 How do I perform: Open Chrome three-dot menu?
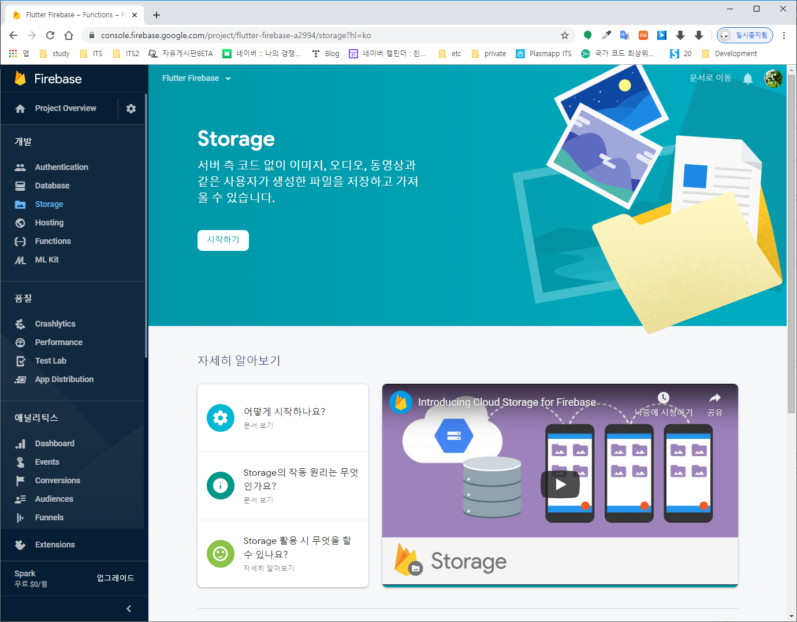(x=784, y=35)
